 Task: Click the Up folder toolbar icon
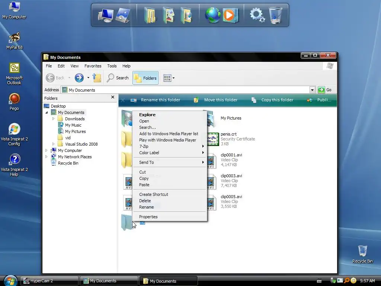(x=97, y=78)
